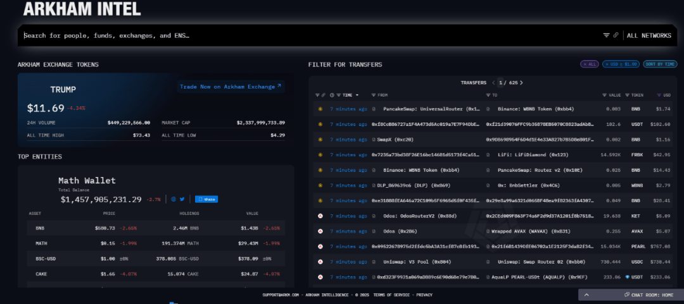Open the search filter icon in search bar
The image size is (684, 304).
(606, 35)
